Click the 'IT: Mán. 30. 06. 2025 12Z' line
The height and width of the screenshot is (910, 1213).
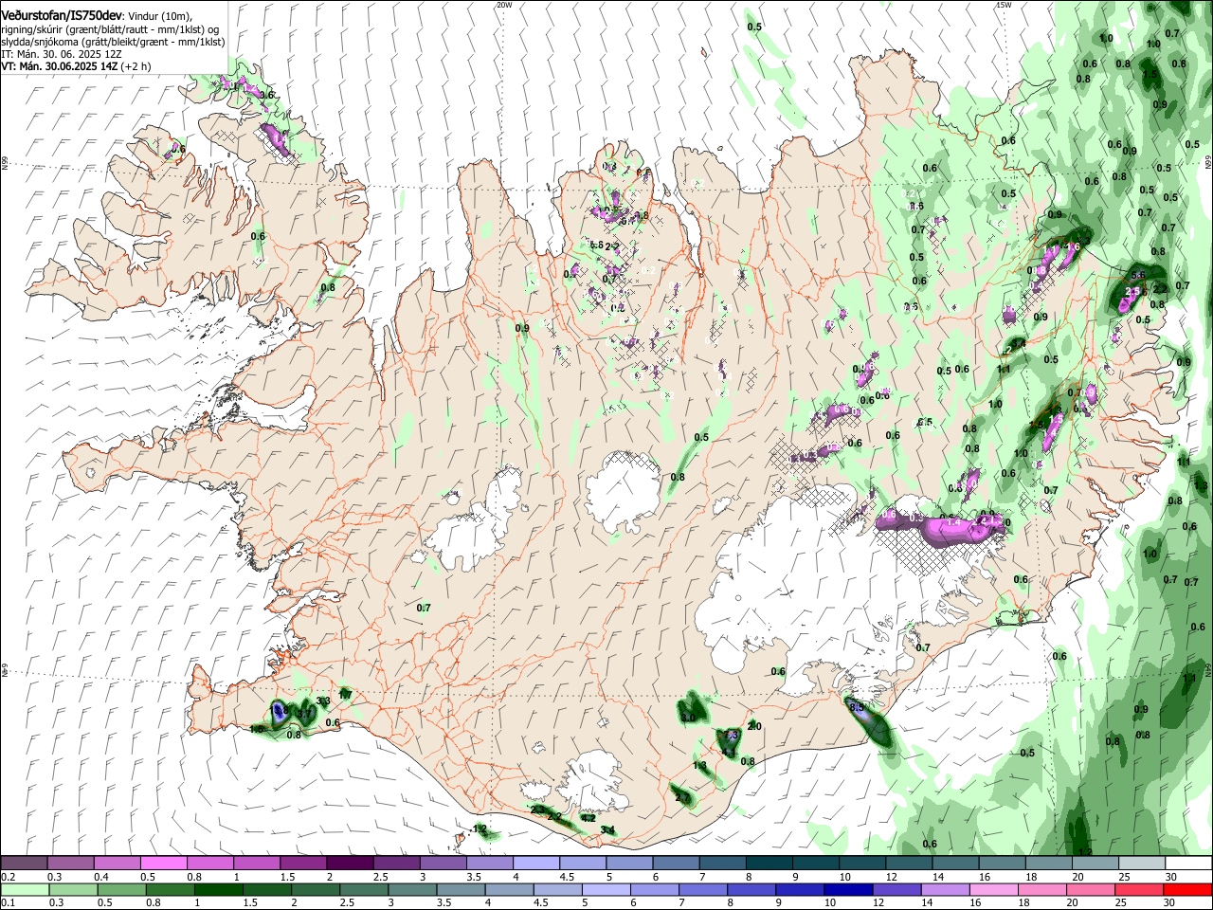(x=62, y=54)
